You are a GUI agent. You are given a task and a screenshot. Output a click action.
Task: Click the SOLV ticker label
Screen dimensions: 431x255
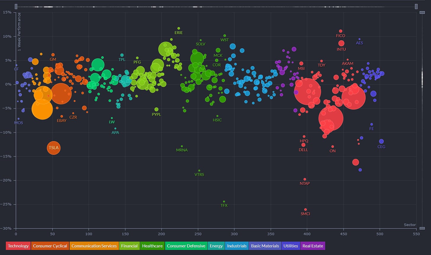click(200, 44)
